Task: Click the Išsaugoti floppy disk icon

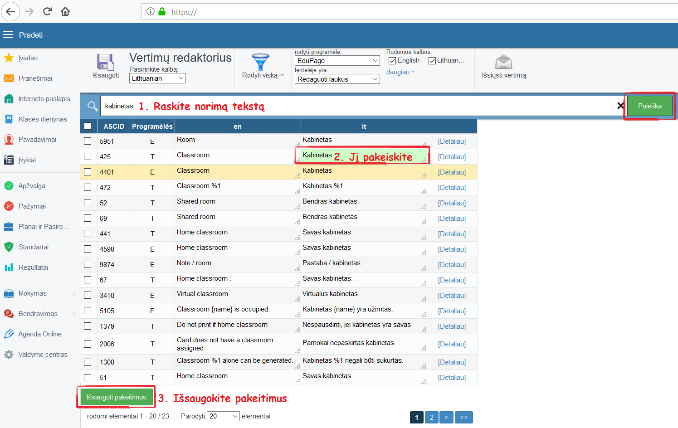Action: pyautogui.click(x=106, y=62)
